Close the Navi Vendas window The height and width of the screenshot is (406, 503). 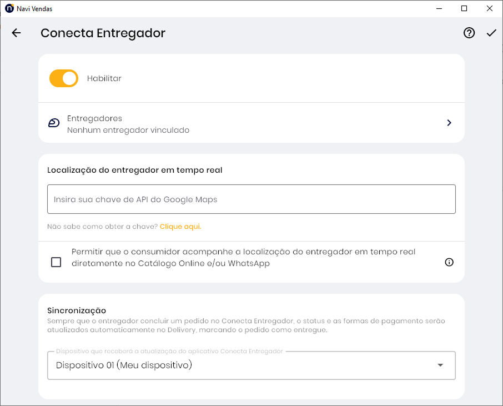click(x=490, y=8)
